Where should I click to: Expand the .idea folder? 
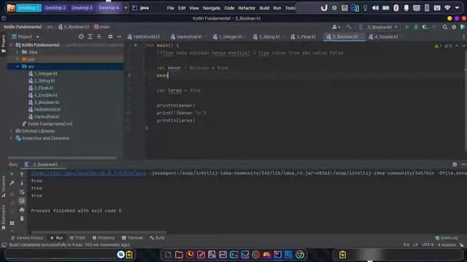[18, 52]
